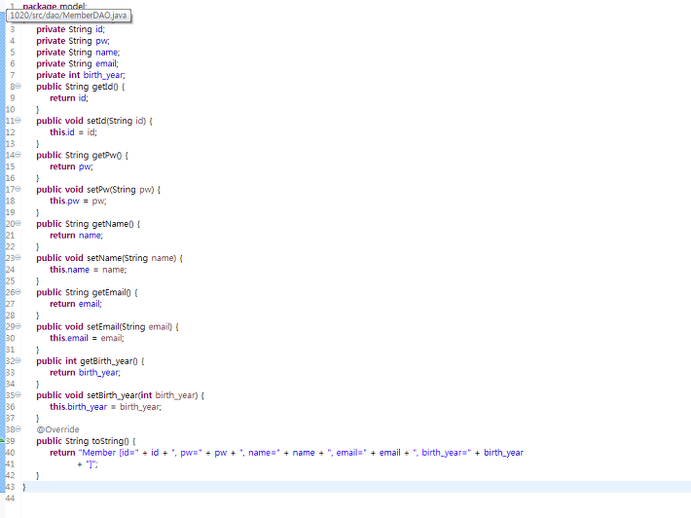Click the "Member [id=" string literal
The height and width of the screenshot is (518, 691).
tap(109, 453)
